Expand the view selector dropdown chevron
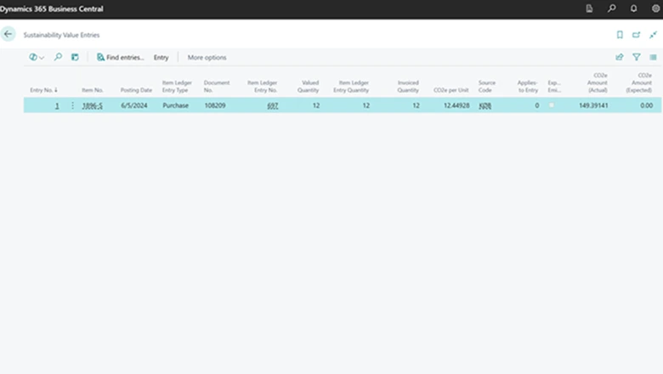This screenshot has width=663, height=374. point(42,57)
